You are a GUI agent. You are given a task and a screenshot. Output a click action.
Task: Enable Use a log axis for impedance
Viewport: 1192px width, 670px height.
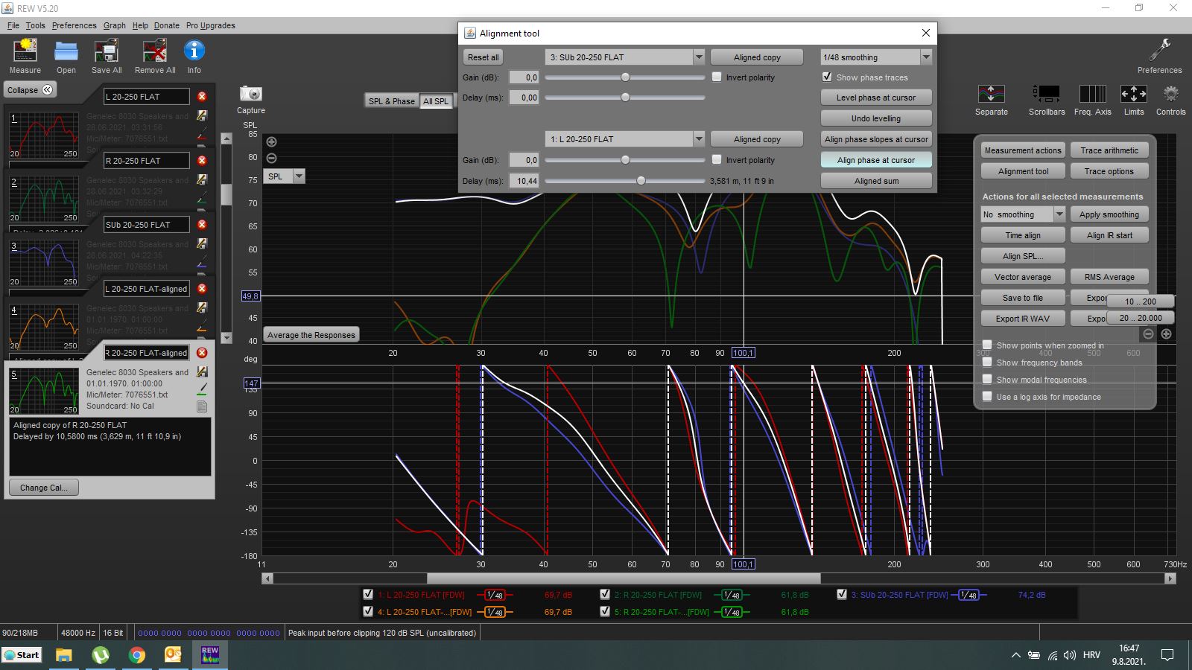[x=987, y=397]
